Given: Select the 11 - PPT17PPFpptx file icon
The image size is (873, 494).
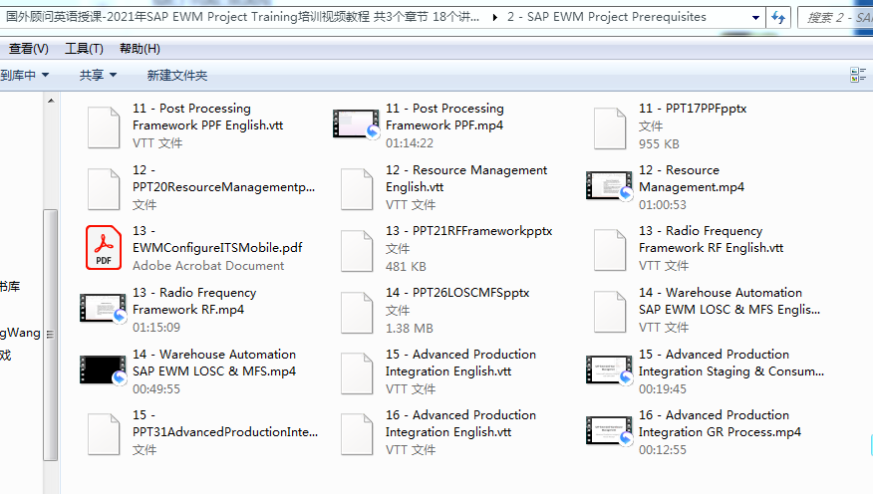Looking at the screenshot, I should (610, 128).
